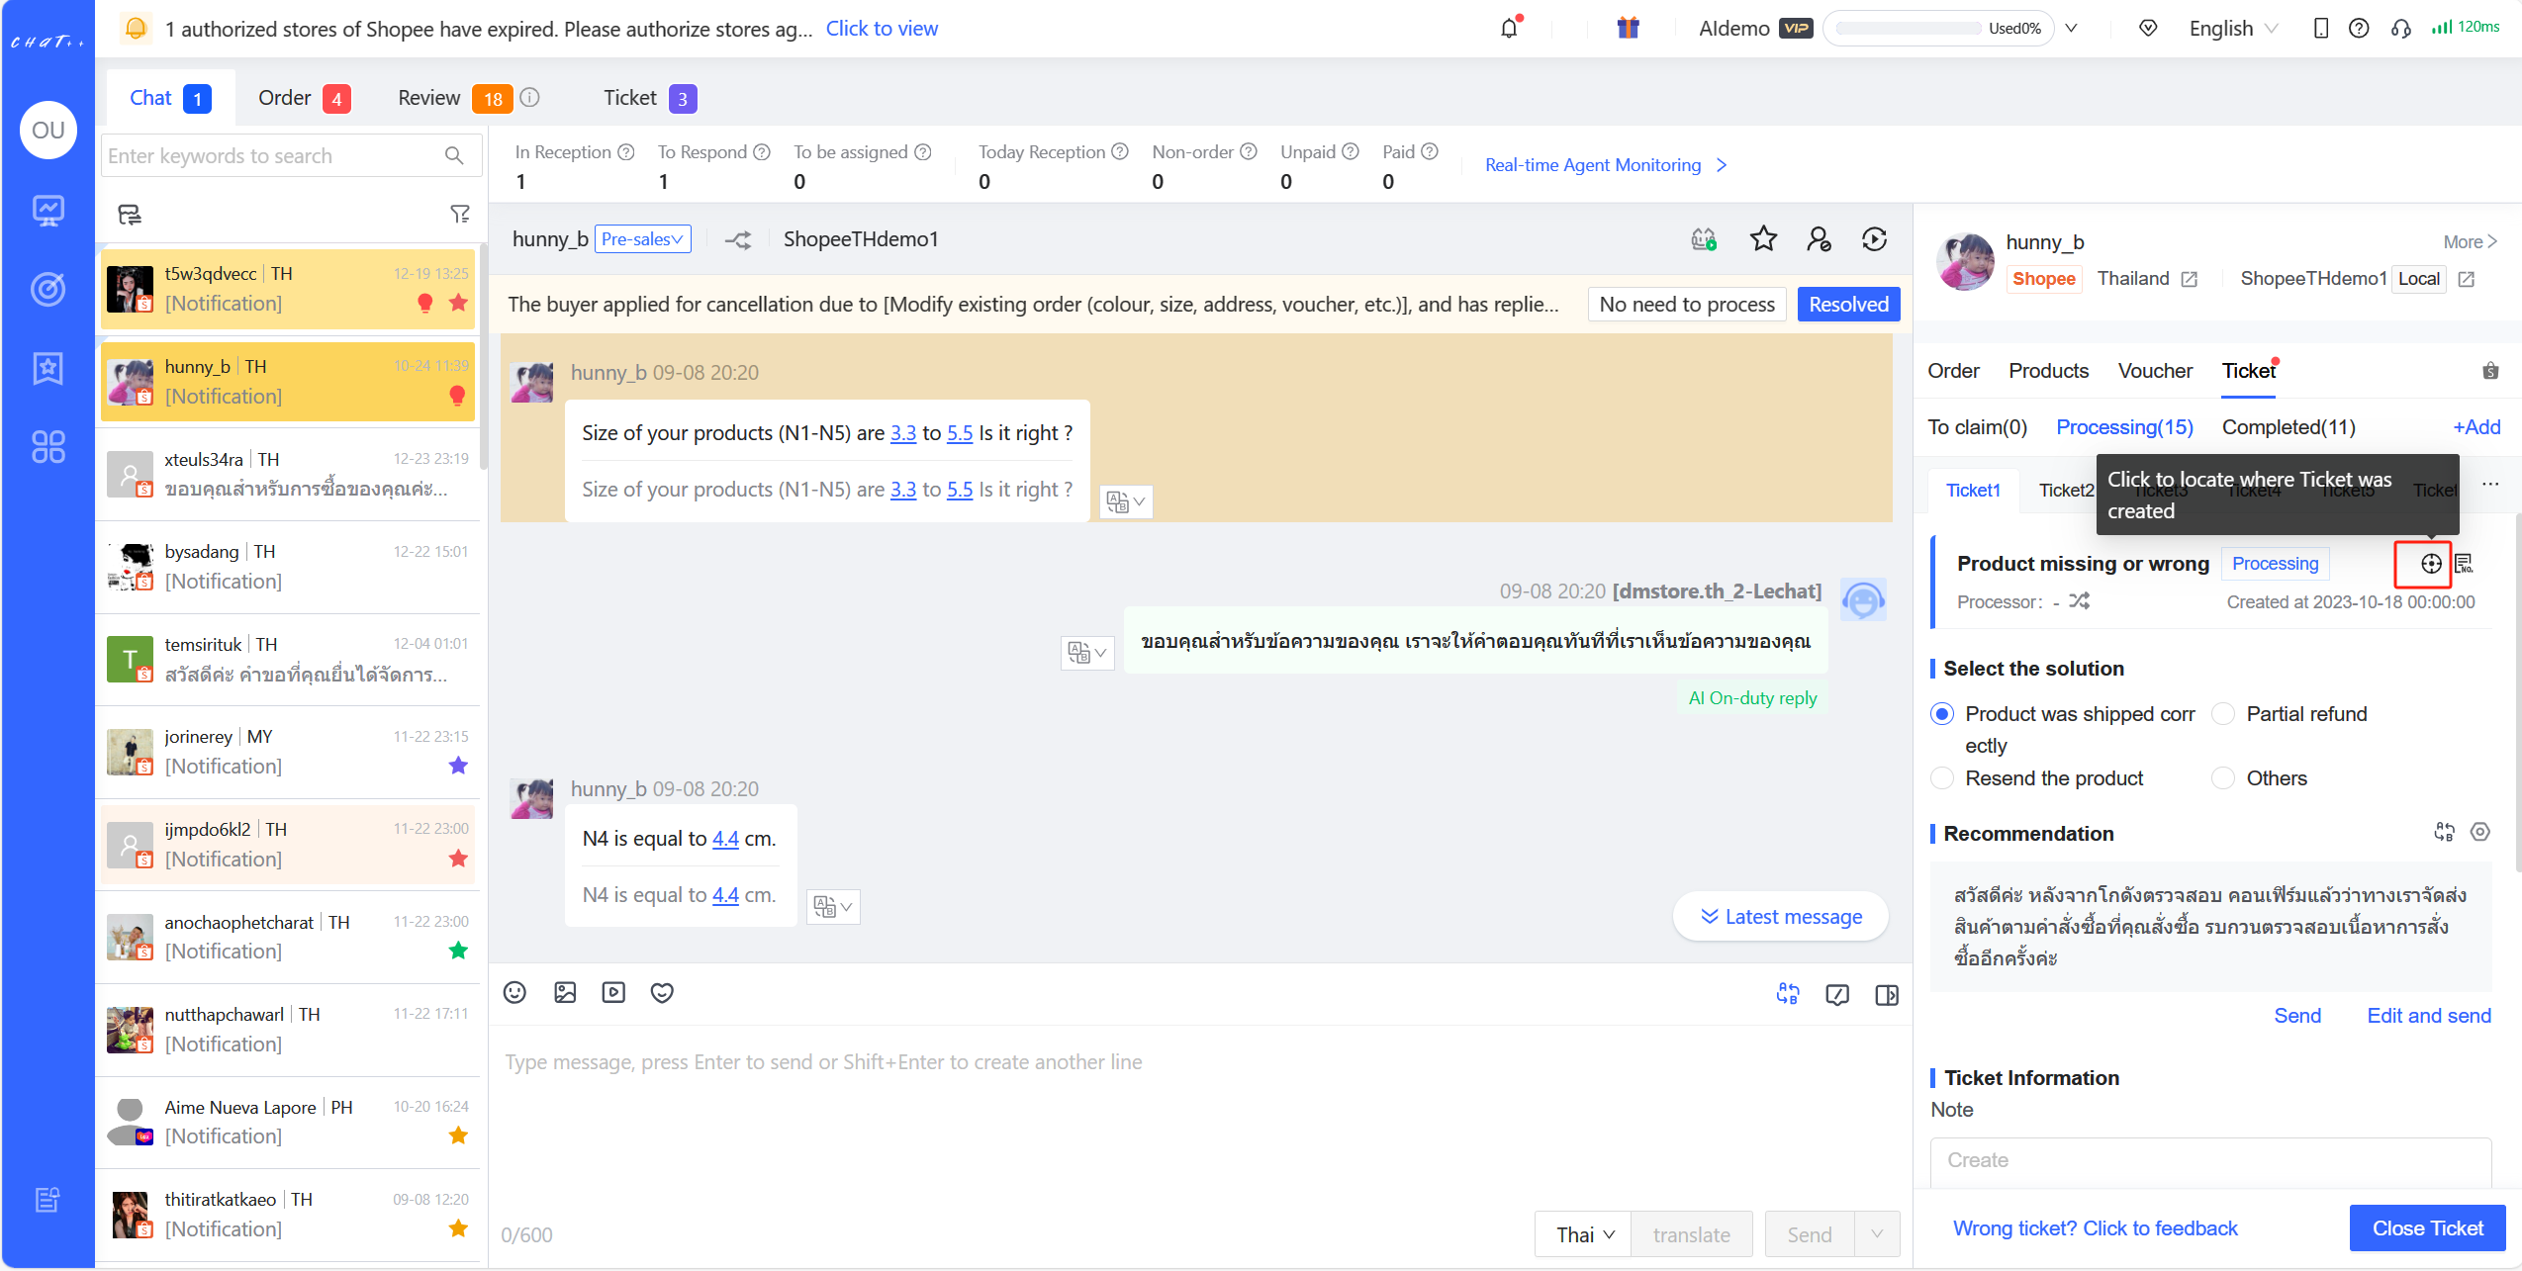Screen dimensions: 2522x1271
Task: Locate where the ticket was created
Action: point(2431,564)
